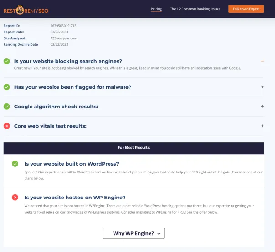Viewport: 275px width, 252px height.
Task: Open the Why WP Engine dropdown
Action: 133,233
